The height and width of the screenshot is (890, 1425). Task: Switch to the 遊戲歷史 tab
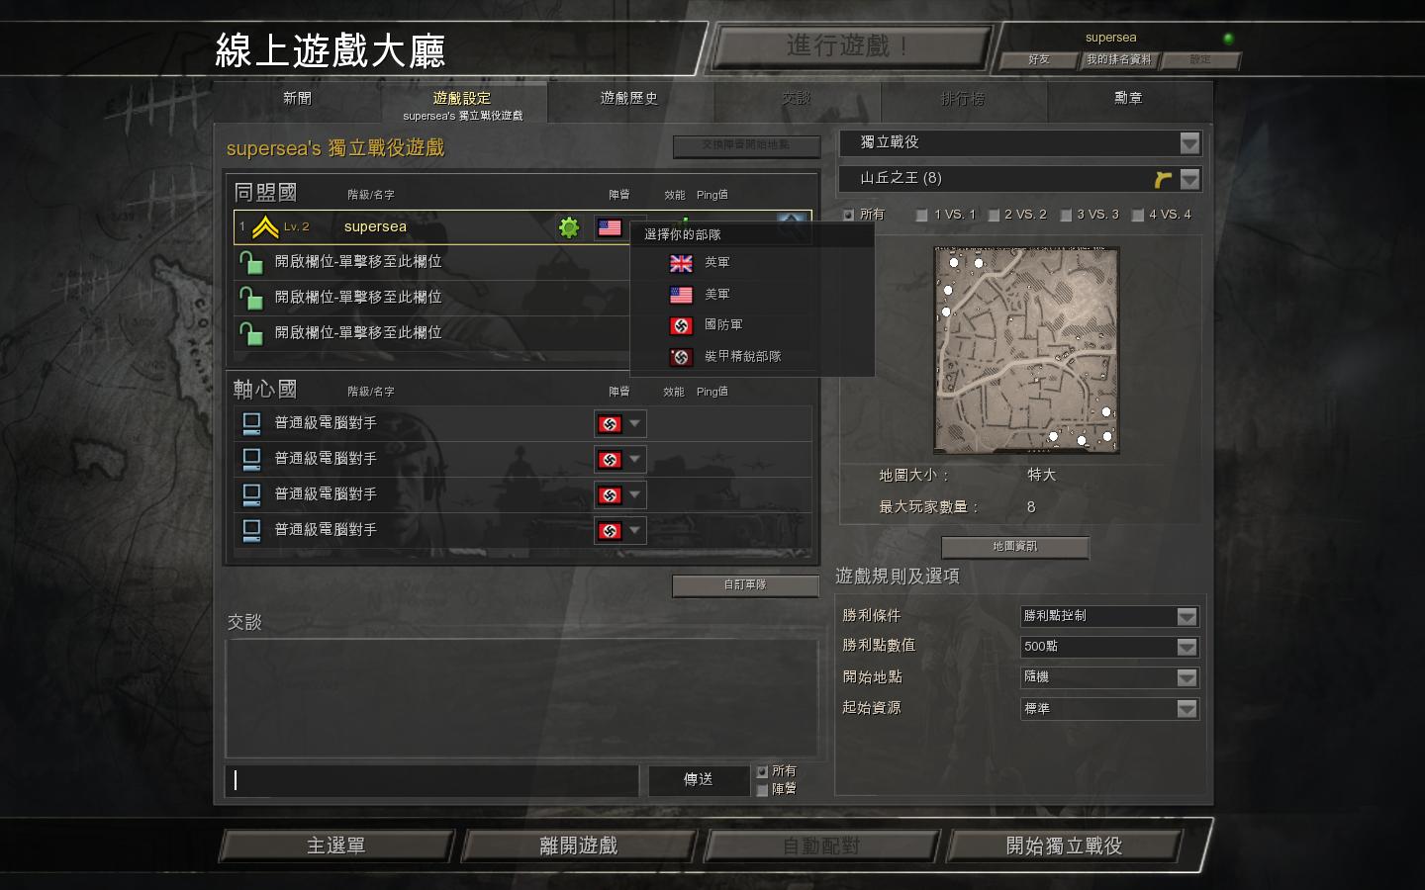pos(629,99)
